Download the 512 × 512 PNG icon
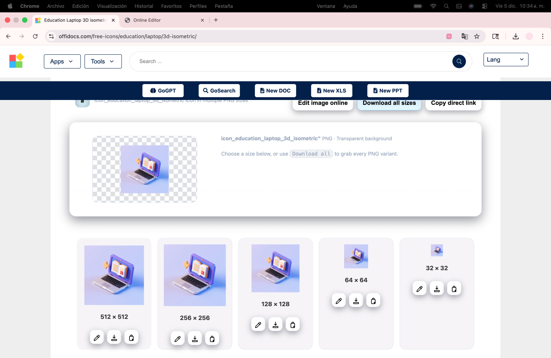 [114, 338]
